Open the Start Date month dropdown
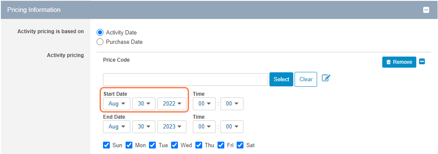Viewport: 438px width, 154px height. [x=117, y=103]
